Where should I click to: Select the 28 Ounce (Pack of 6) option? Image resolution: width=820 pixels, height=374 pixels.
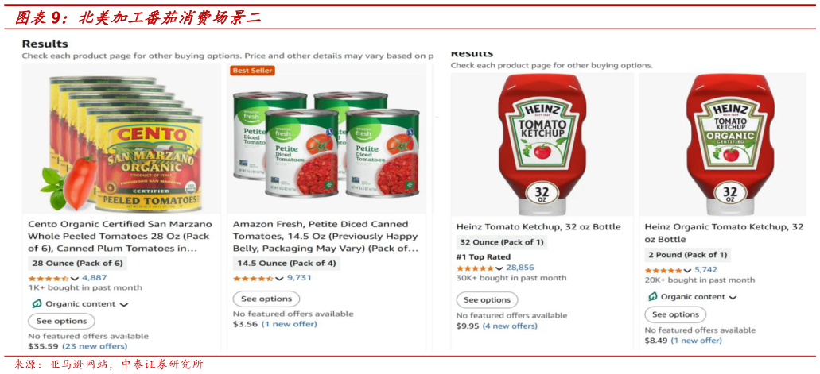[77, 264]
